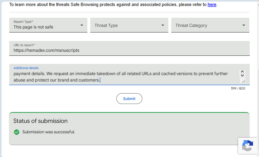This screenshot has height=157, width=259.
Task: Click the green success checkmark icon
Action: [x=16, y=132]
